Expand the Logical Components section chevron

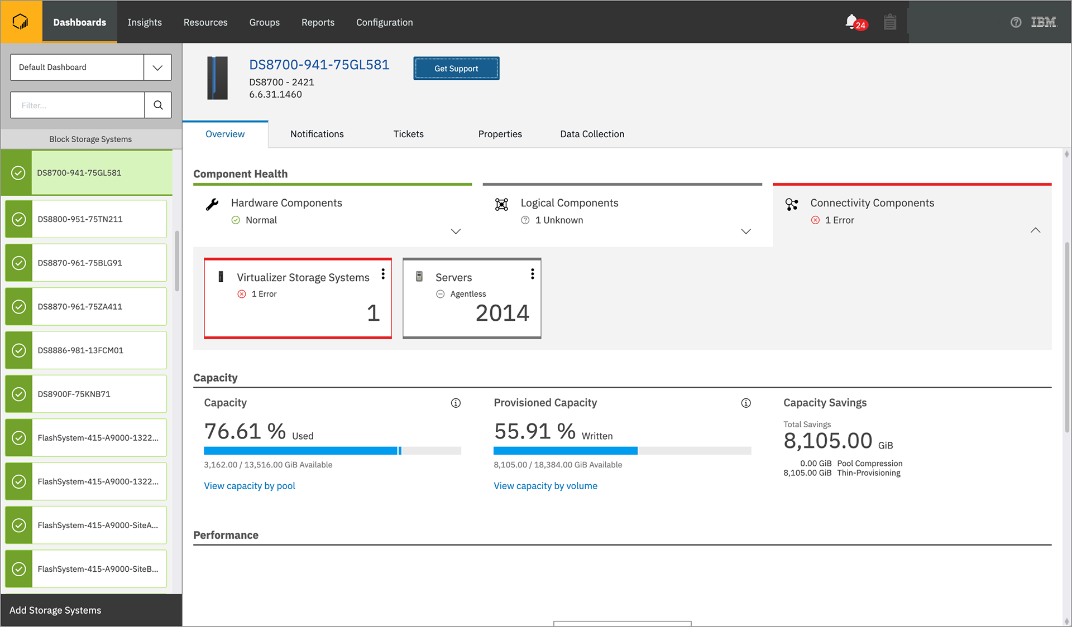click(746, 231)
